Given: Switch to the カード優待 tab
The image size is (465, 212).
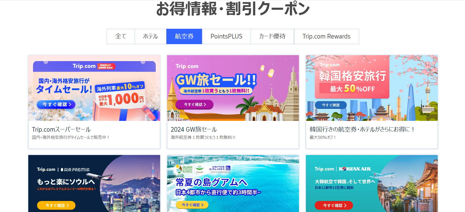Looking at the screenshot, I should [x=272, y=36].
